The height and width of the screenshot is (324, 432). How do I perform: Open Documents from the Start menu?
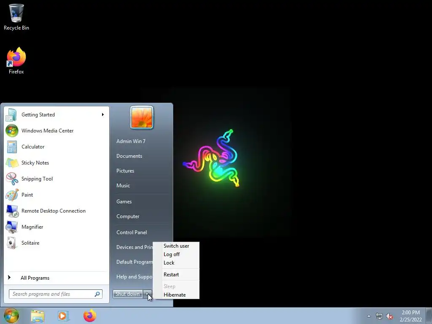[x=129, y=156]
